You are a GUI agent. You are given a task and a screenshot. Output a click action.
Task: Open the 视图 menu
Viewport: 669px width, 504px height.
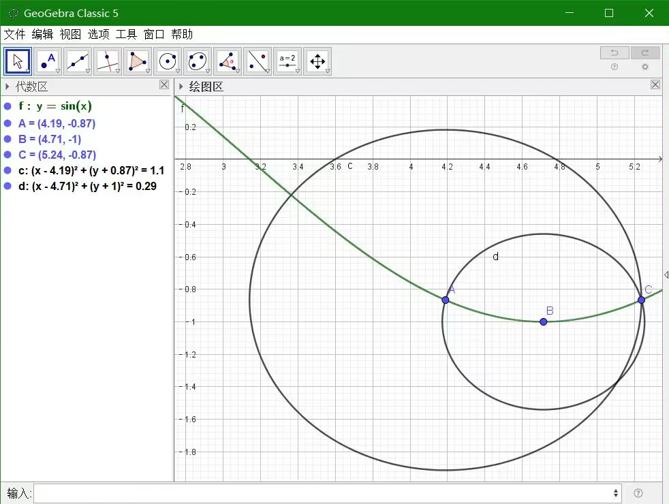[x=70, y=34]
